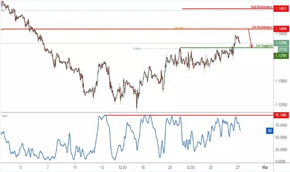Click the red stochastic resistance horizontal line

pos(189,115)
